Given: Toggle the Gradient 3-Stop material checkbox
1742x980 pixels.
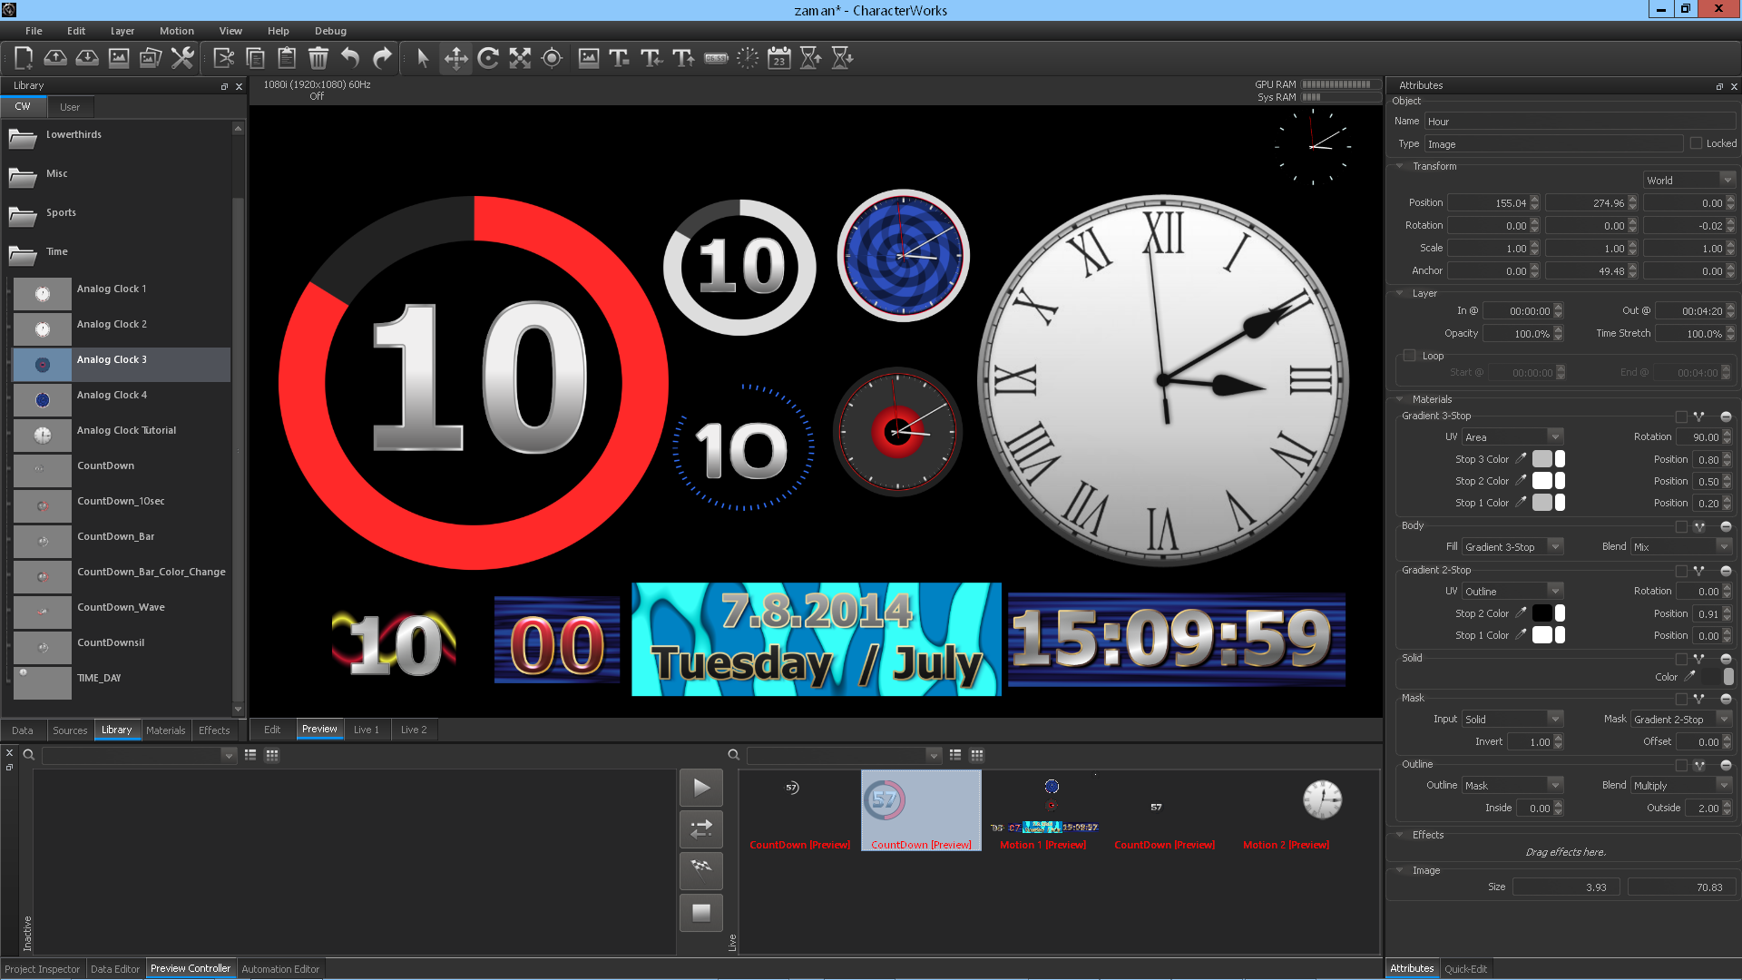Looking at the screenshot, I should coord(1681,416).
